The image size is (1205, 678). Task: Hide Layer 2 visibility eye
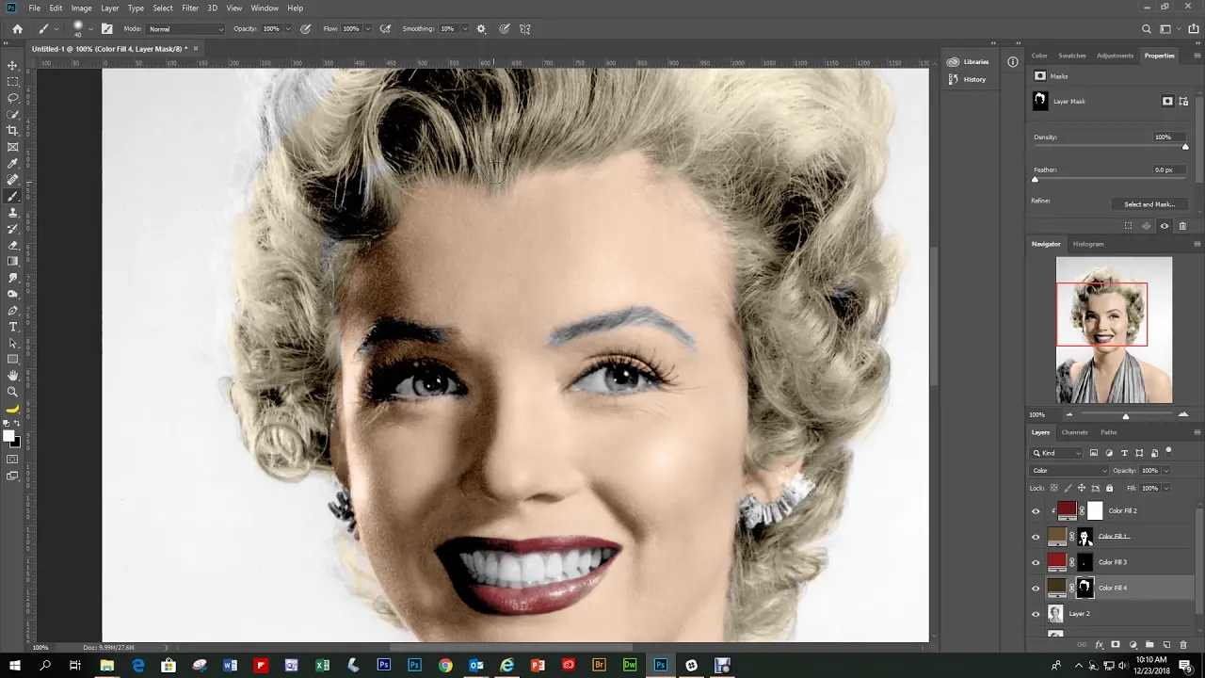click(x=1036, y=614)
